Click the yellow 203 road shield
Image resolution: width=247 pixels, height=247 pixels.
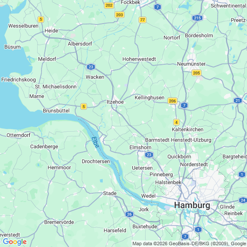(x=119, y=15)
